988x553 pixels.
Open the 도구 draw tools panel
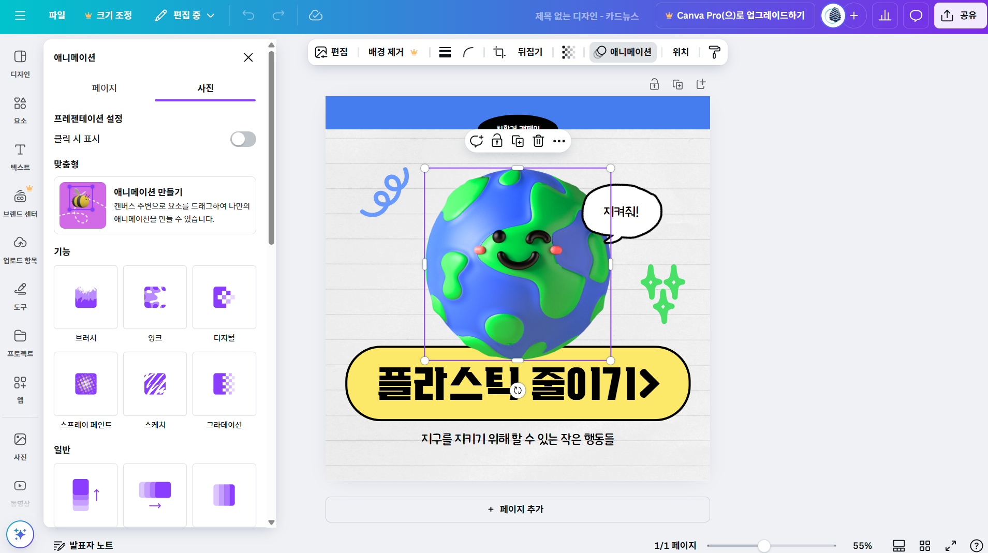click(x=20, y=296)
